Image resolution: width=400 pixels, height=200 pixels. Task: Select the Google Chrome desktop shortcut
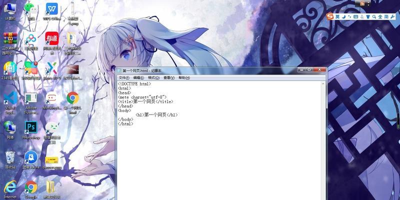[31, 190]
